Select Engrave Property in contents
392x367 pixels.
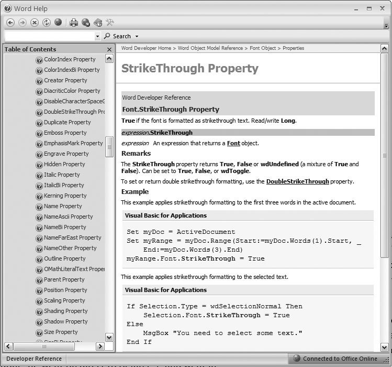click(66, 154)
